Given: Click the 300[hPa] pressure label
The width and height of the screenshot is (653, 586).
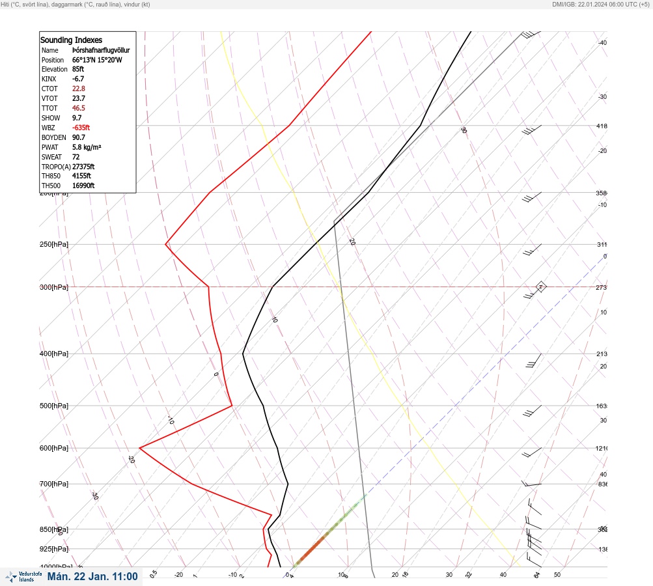Looking at the screenshot, I should click(x=54, y=287).
